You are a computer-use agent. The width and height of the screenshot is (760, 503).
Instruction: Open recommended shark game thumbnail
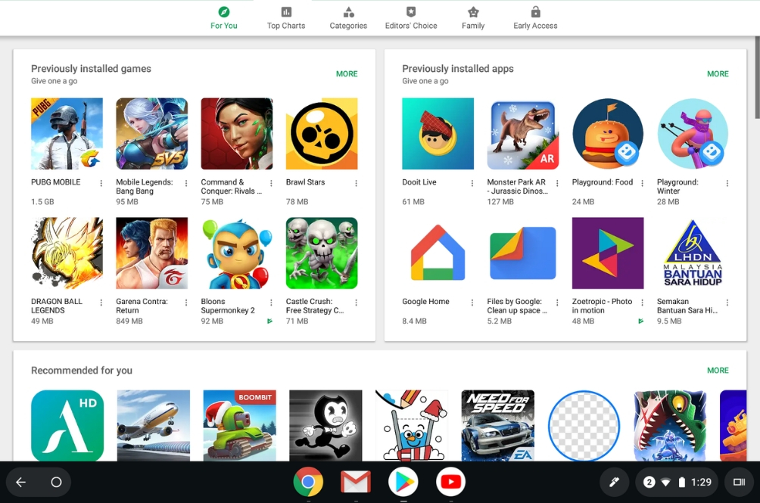[671, 426]
